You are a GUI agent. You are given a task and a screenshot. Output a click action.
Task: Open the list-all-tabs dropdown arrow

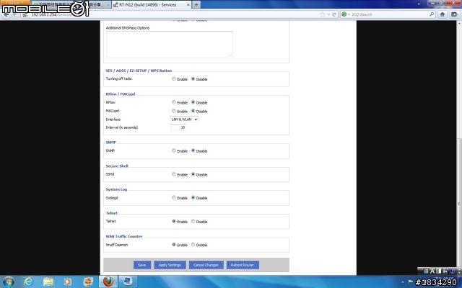pos(419,4)
